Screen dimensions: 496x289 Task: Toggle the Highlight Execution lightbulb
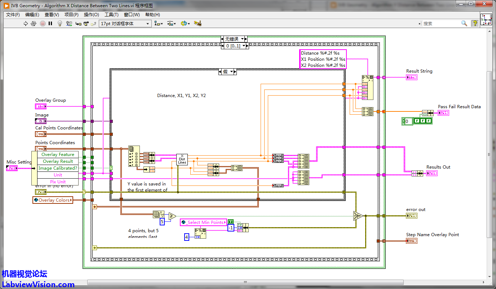tap(60, 23)
